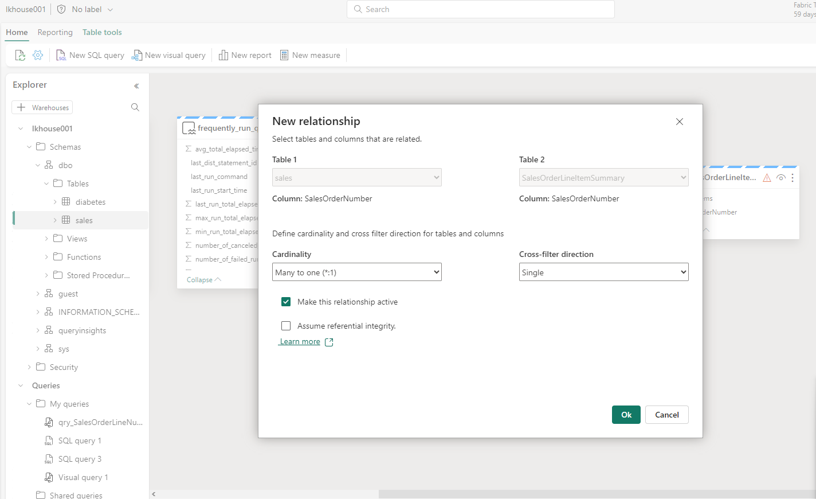
Task: Expand the Stored Procedures folder chevron
Action: tap(46, 275)
